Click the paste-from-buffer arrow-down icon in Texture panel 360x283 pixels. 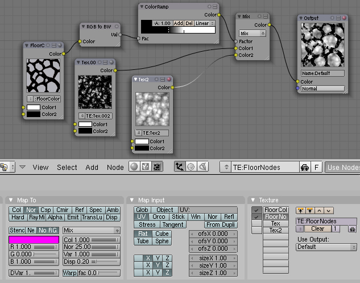tap(310, 210)
